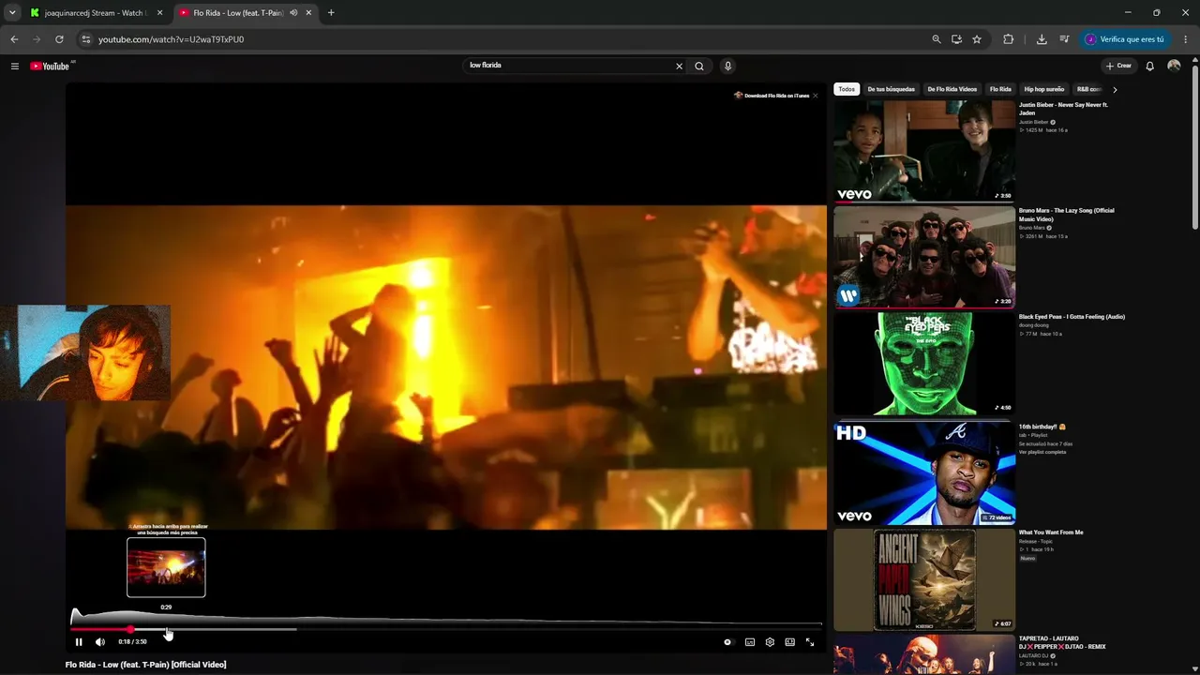
Task: Open What You Want From Me title
Action: pos(1051,532)
